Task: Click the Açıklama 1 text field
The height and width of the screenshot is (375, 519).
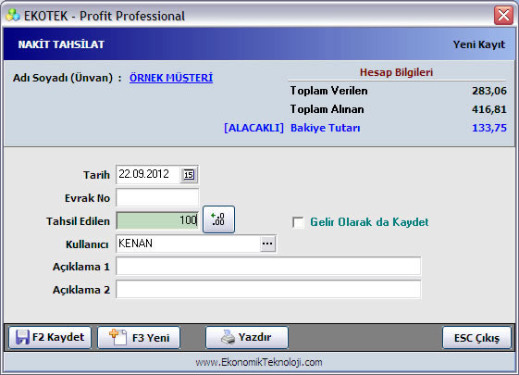Action: pos(268,267)
